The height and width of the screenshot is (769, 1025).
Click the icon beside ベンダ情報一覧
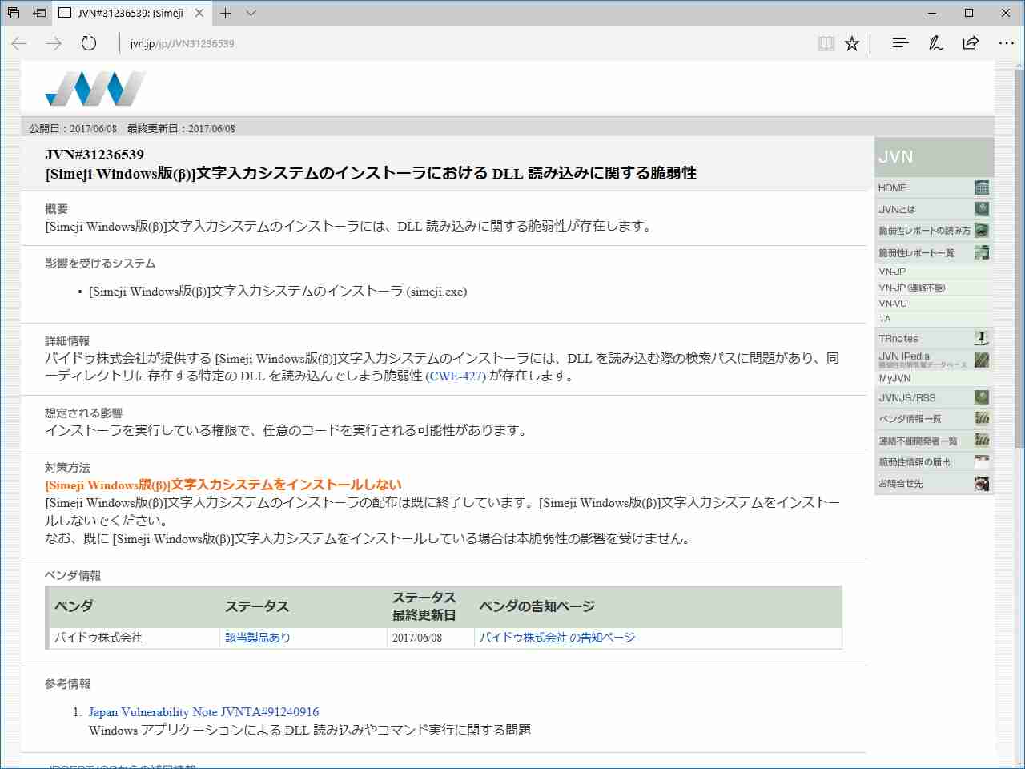[x=982, y=418]
